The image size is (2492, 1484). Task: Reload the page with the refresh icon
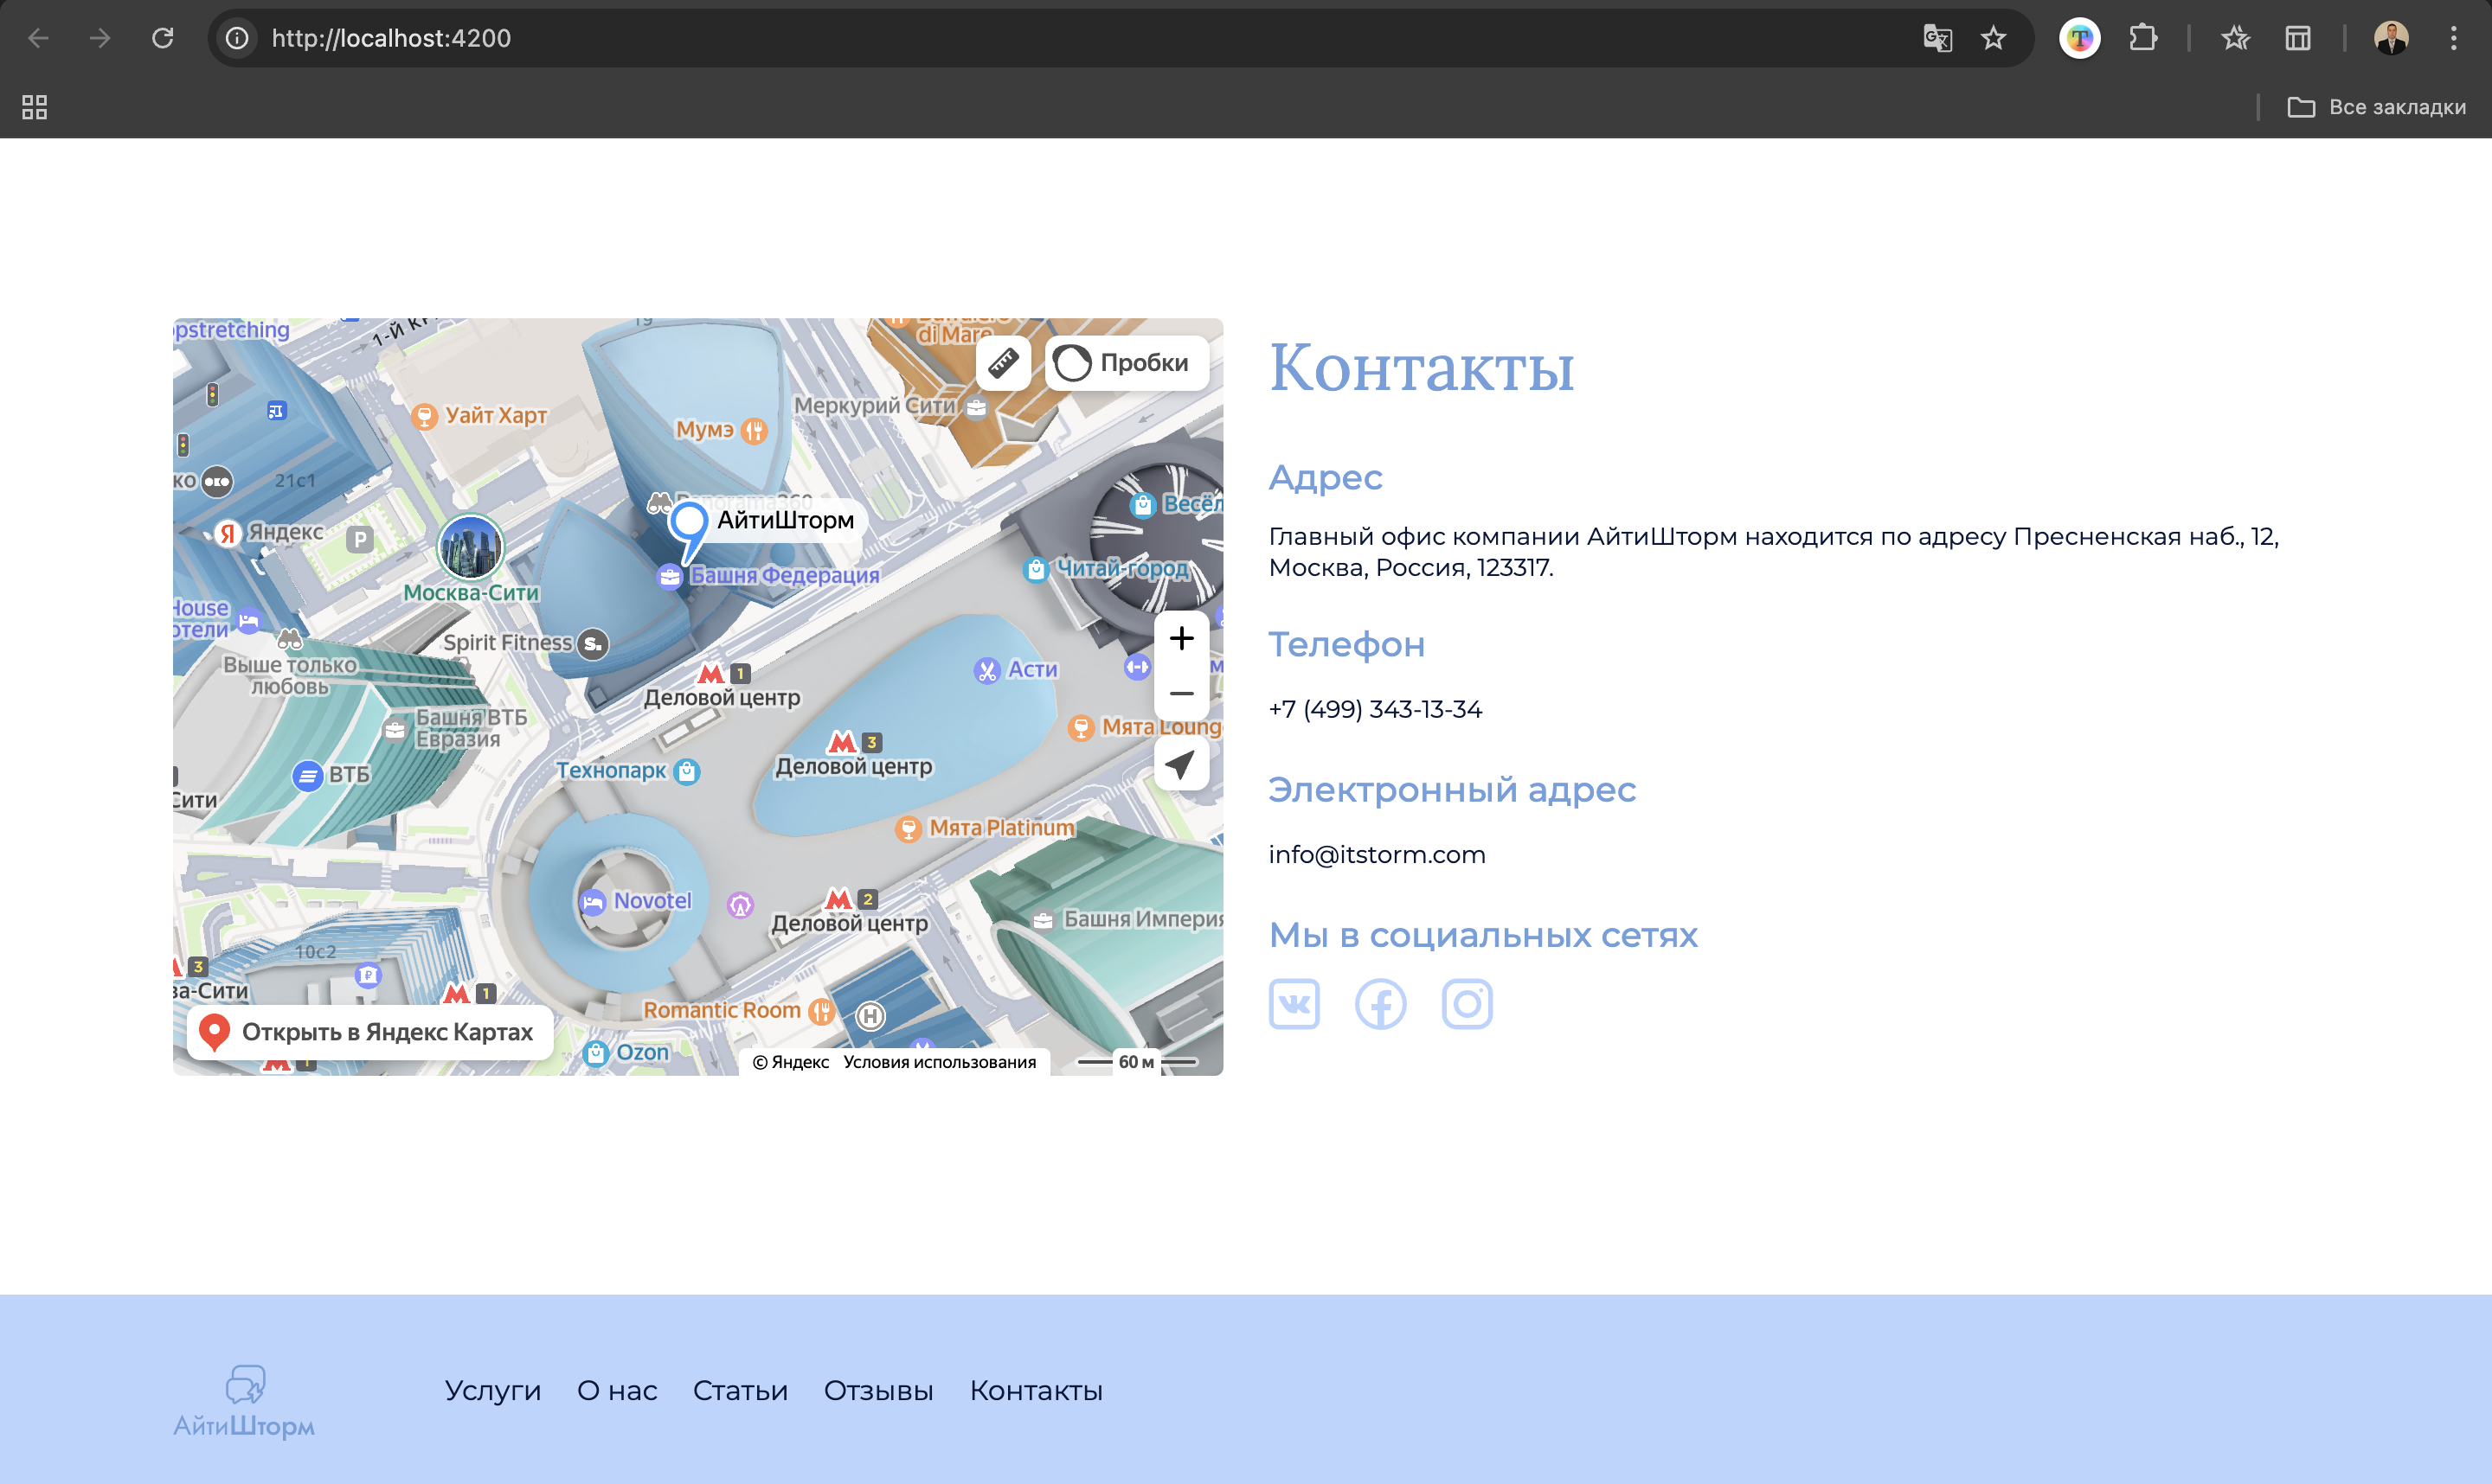[x=163, y=38]
